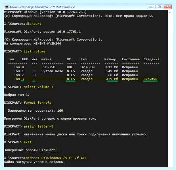Click the 'assign letter=E' command

point(38,126)
